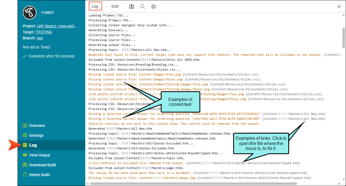Click 'Excluded from output:Content/!!!!!!Masters/page.html.' line

pyautogui.click(x=137, y=168)
